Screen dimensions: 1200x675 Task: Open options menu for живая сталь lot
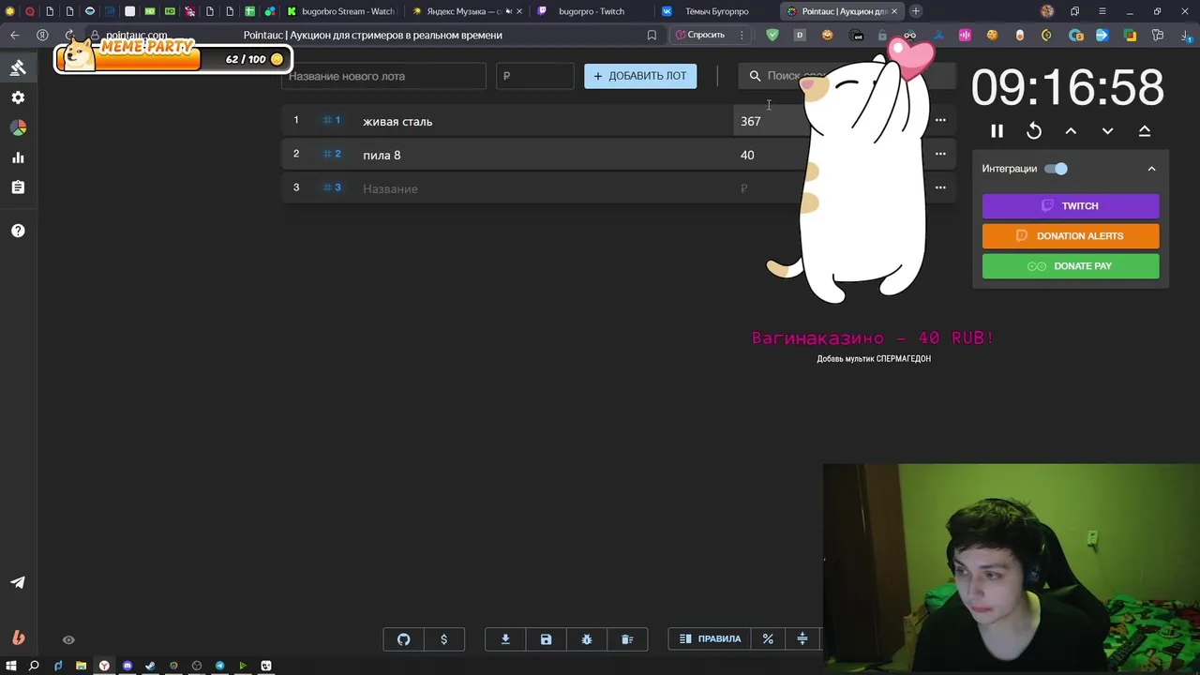940,120
